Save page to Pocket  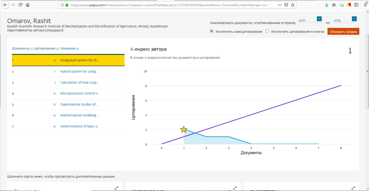tap(286, 5)
